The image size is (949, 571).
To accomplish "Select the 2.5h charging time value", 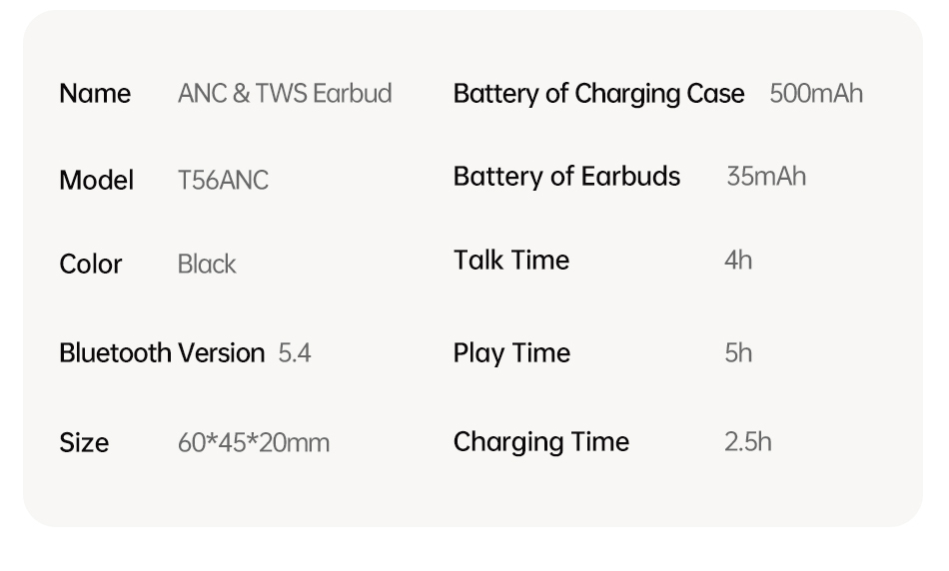I will [747, 442].
